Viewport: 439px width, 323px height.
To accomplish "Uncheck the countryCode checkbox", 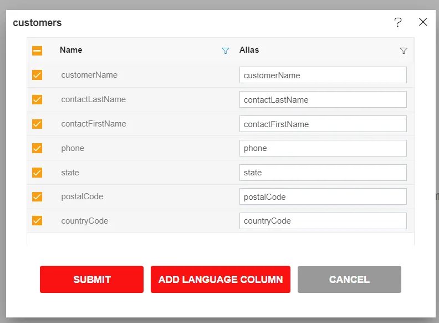I will [37, 221].
